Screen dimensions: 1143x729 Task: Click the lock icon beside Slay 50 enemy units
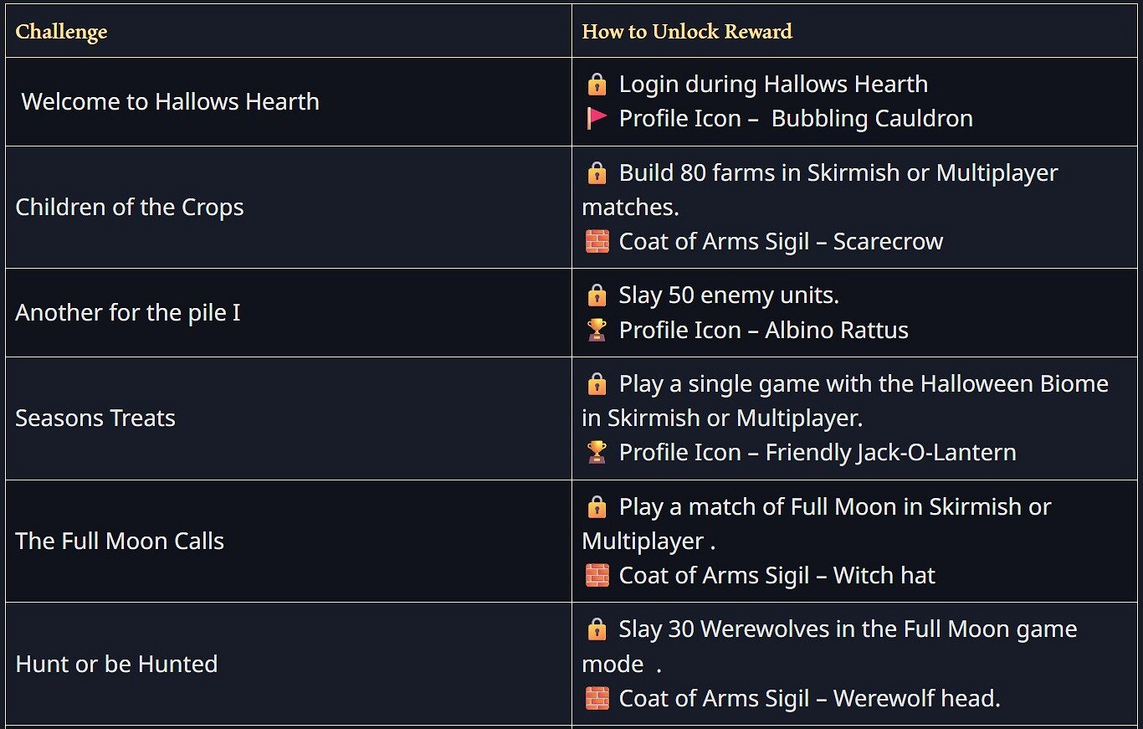[x=597, y=295]
